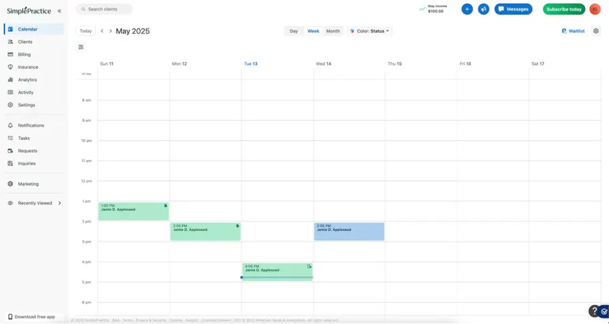Click the Fri 16 day header
The image size is (609, 324).
[x=465, y=64]
